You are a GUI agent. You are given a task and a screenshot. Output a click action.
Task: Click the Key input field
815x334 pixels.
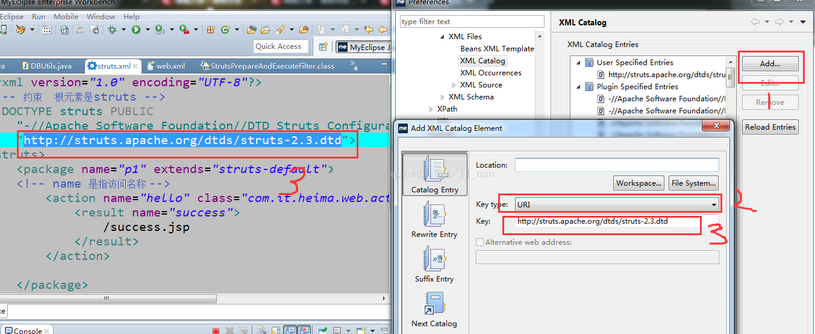[x=617, y=222]
